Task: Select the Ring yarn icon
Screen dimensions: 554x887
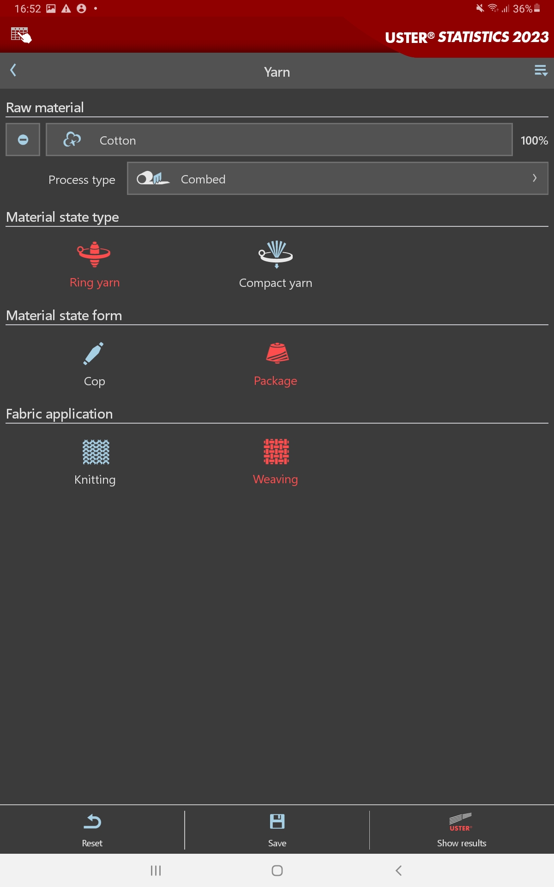Action: [x=94, y=255]
